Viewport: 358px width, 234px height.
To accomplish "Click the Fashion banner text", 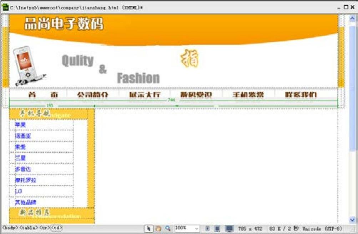I will 138,78.
